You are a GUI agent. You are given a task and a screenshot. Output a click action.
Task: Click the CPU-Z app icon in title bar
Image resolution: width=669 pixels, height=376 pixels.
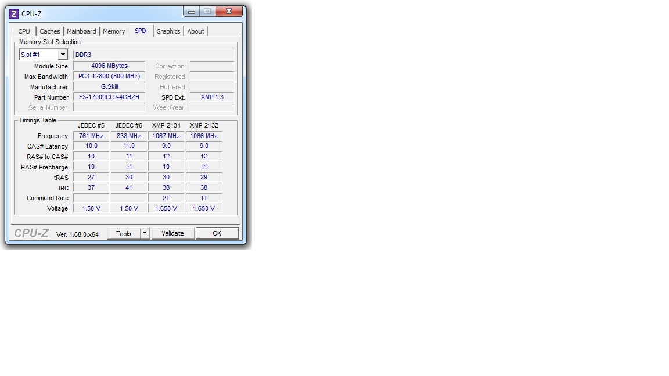(14, 14)
